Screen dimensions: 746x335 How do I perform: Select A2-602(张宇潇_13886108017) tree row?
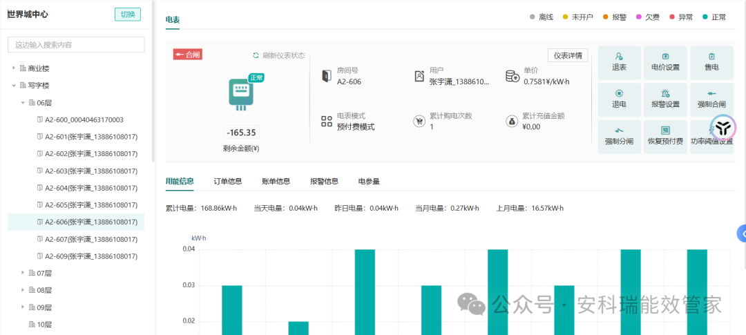coord(76,154)
